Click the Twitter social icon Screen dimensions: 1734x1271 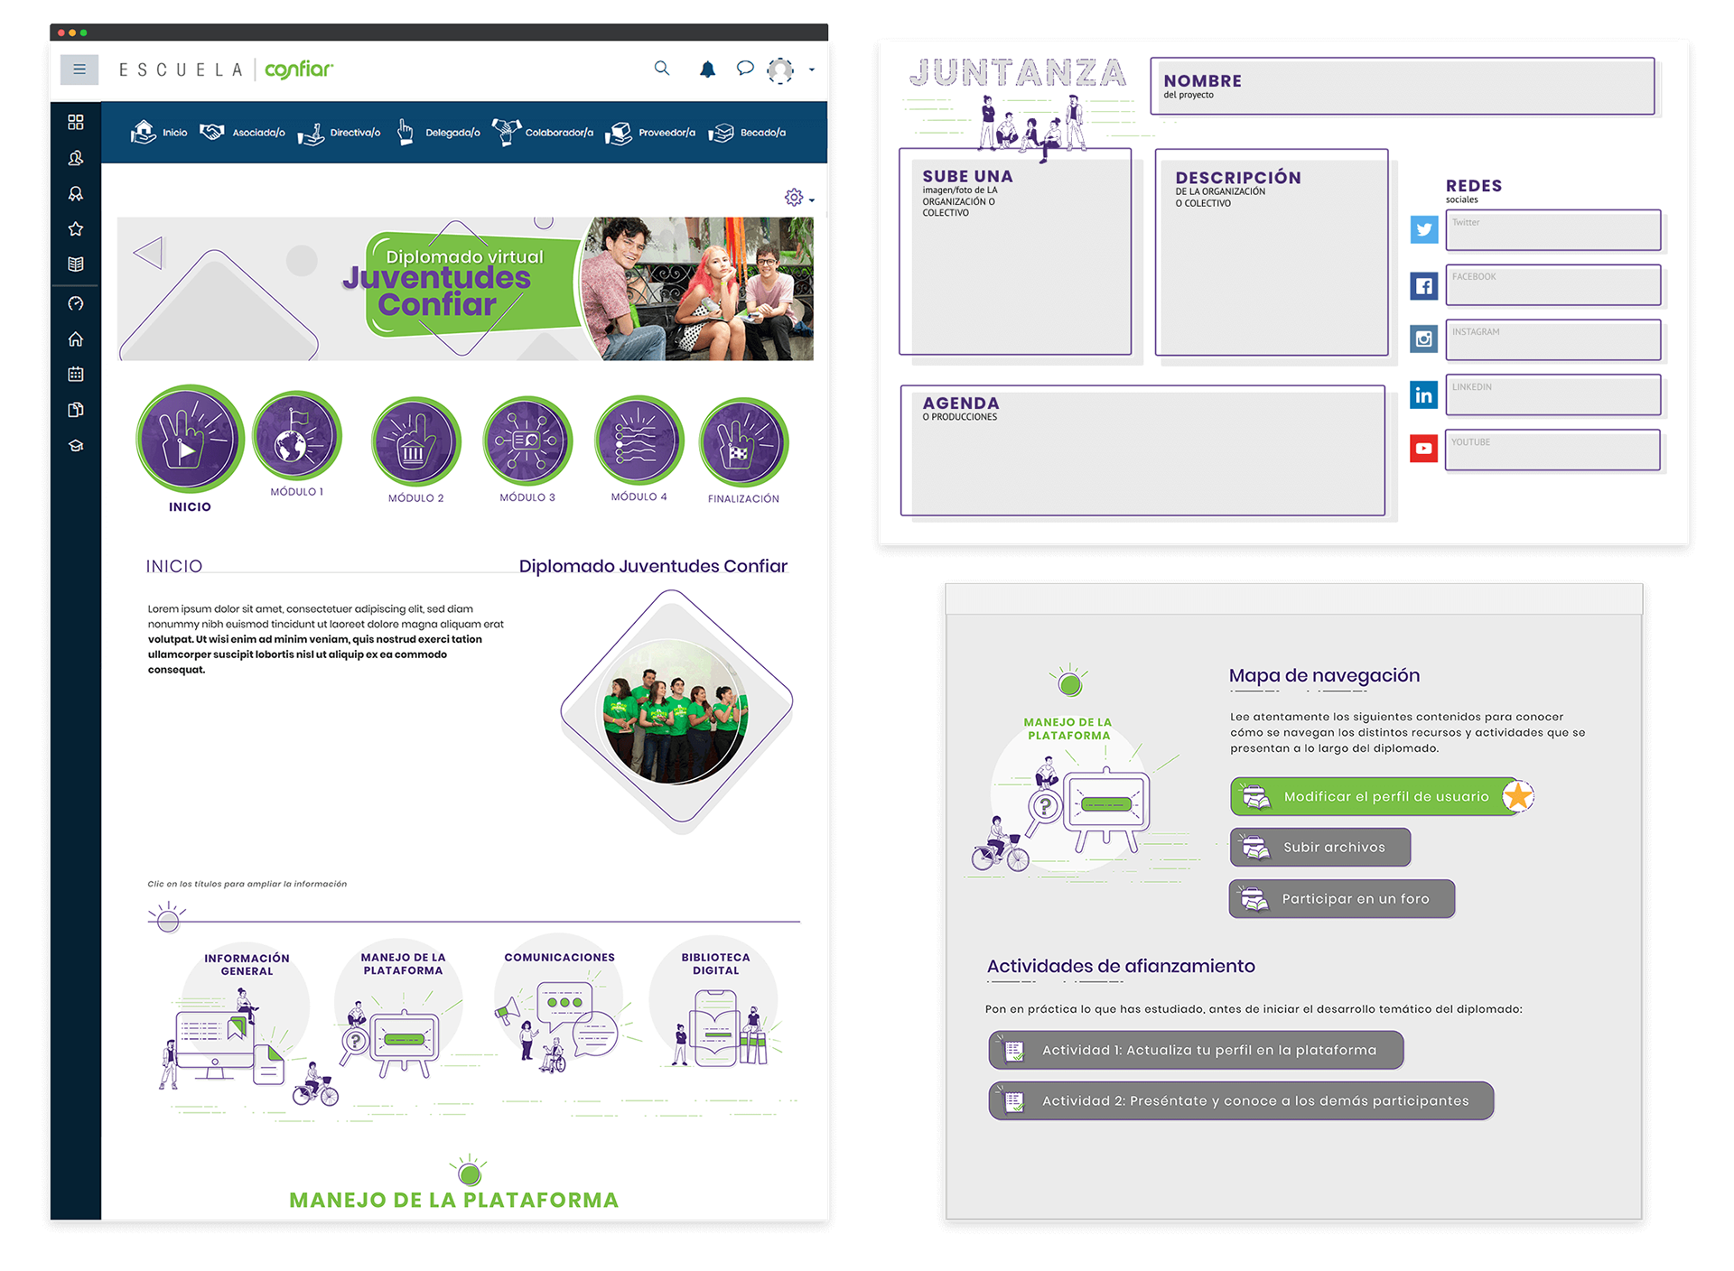[x=1423, y=229]
